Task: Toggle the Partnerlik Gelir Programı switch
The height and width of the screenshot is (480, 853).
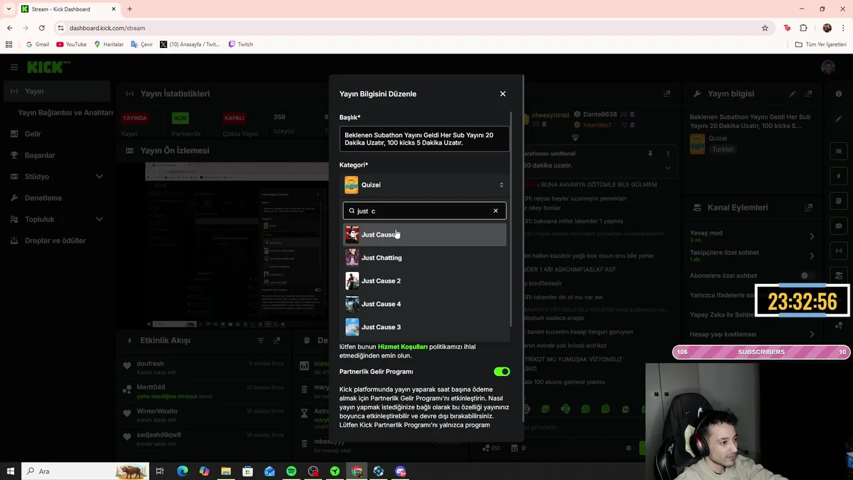Action: coord(501,371)
